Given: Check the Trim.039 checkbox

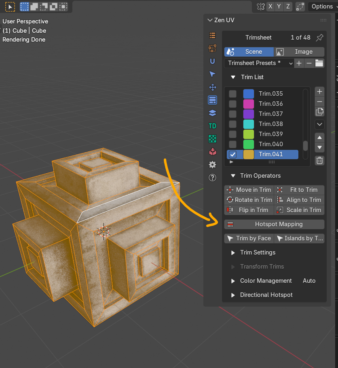Looking at the screenshot, I should pos(232,134).
